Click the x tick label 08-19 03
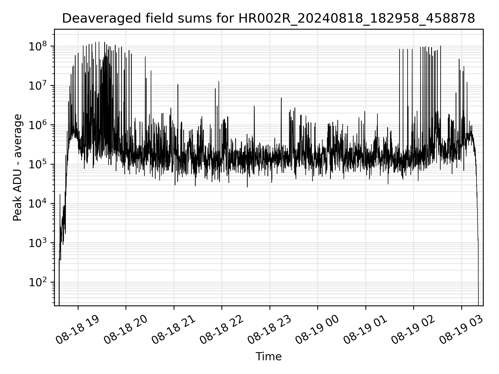The height and width of the screenshot is (374, 499). [461, 329]
